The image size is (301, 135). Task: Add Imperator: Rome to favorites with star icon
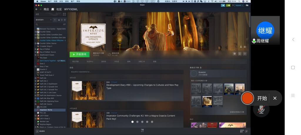[x=245, y=54]
